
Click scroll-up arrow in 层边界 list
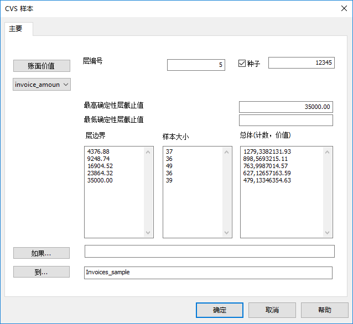148,151
